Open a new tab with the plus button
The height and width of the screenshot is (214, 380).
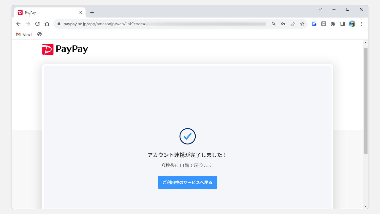[x=92, y=12]
